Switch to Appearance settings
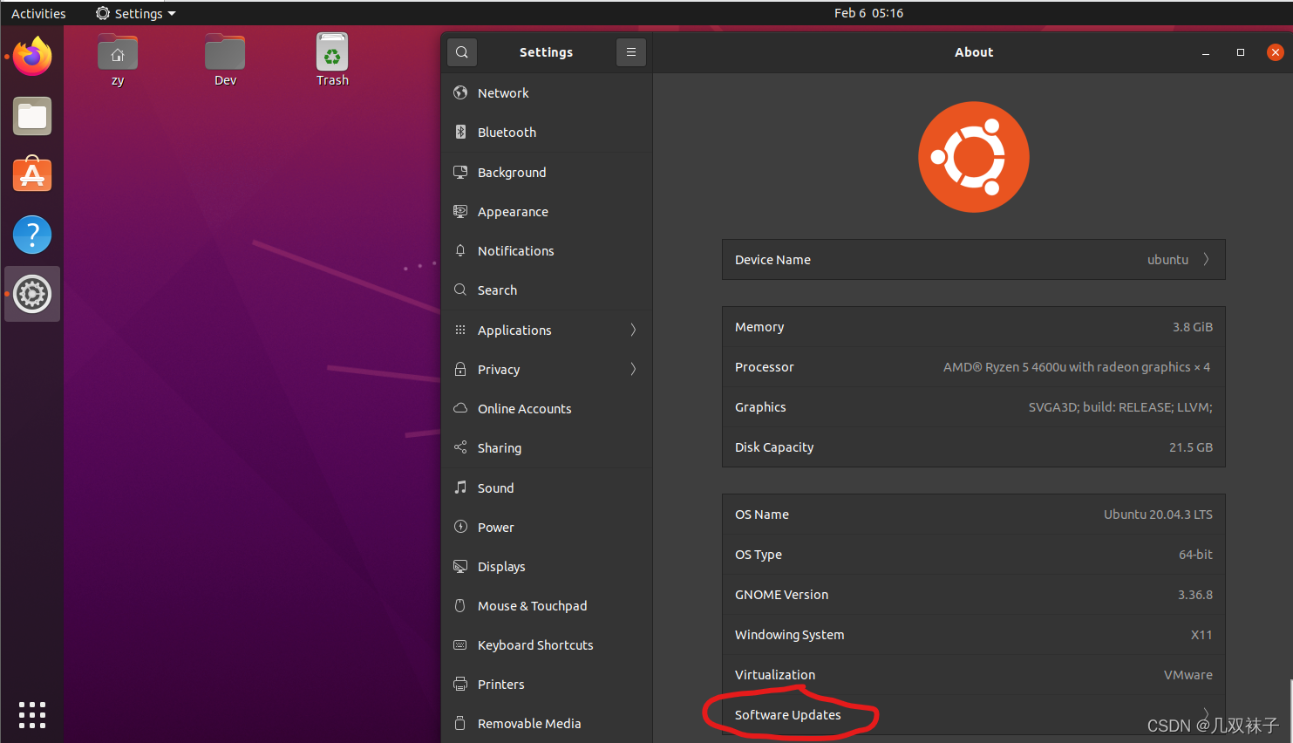This screenshot has height=743, width=1293. pos(547,211)
